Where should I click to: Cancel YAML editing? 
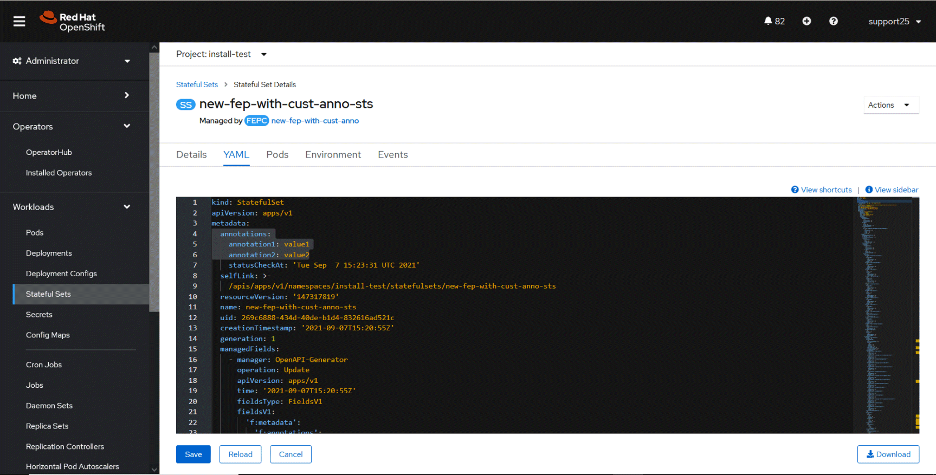click(291, 454)
